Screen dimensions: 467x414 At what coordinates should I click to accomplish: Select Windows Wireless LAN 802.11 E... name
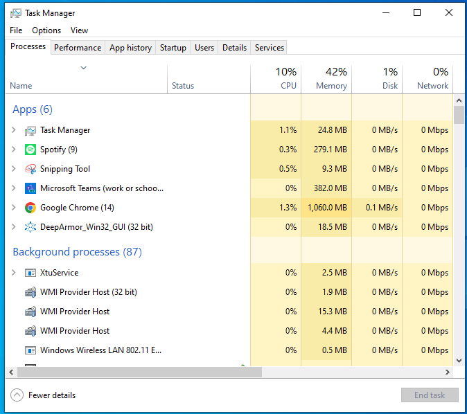[100, 350]
